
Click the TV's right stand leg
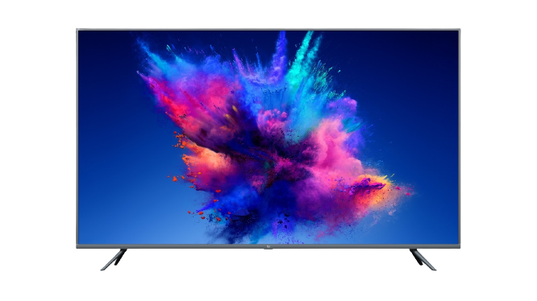(x=423, y=259)
